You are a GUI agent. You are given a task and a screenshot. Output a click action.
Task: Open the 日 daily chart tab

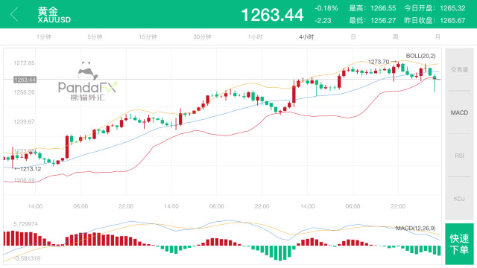[x=353, y=37]
